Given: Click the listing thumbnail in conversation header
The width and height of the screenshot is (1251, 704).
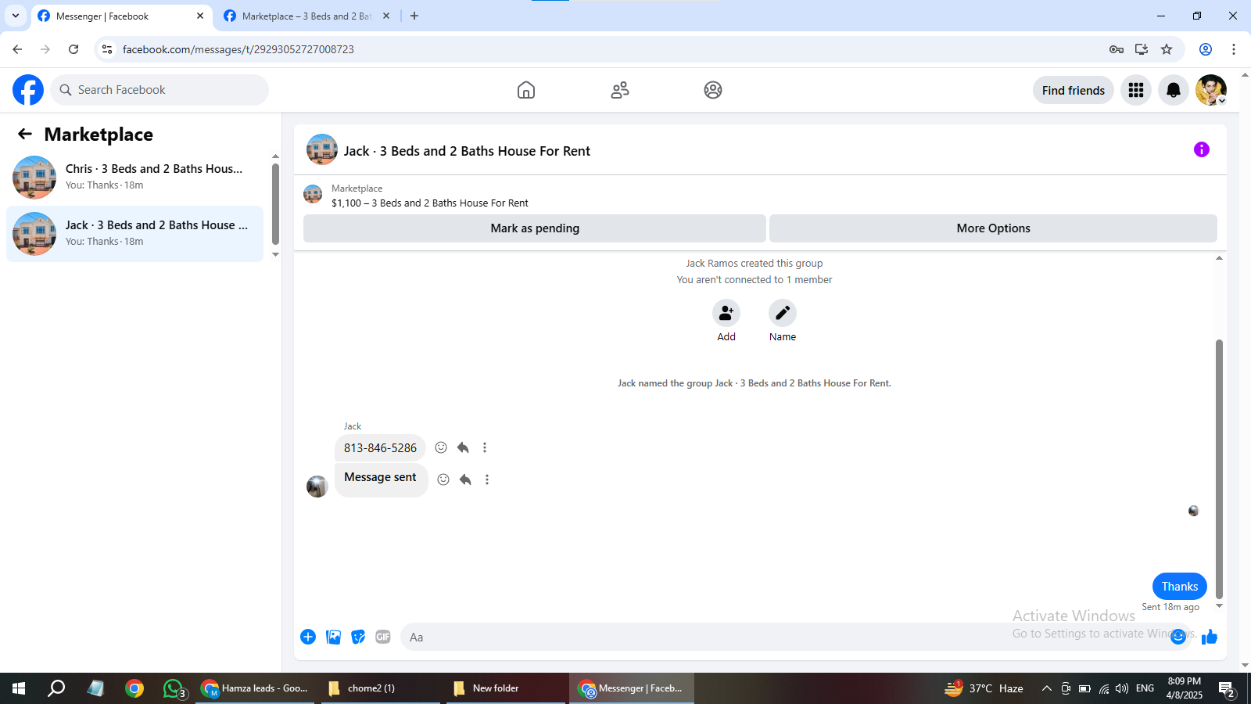Looking at the screenshot, I should click(313, 194).
